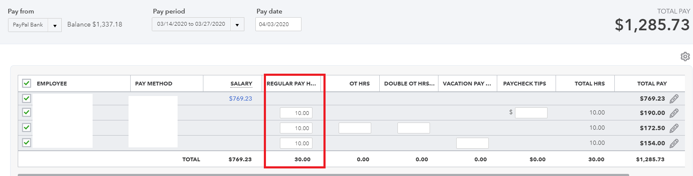Open the $769.23 salary link
The image size is (693, 176).
coord(240,99)
